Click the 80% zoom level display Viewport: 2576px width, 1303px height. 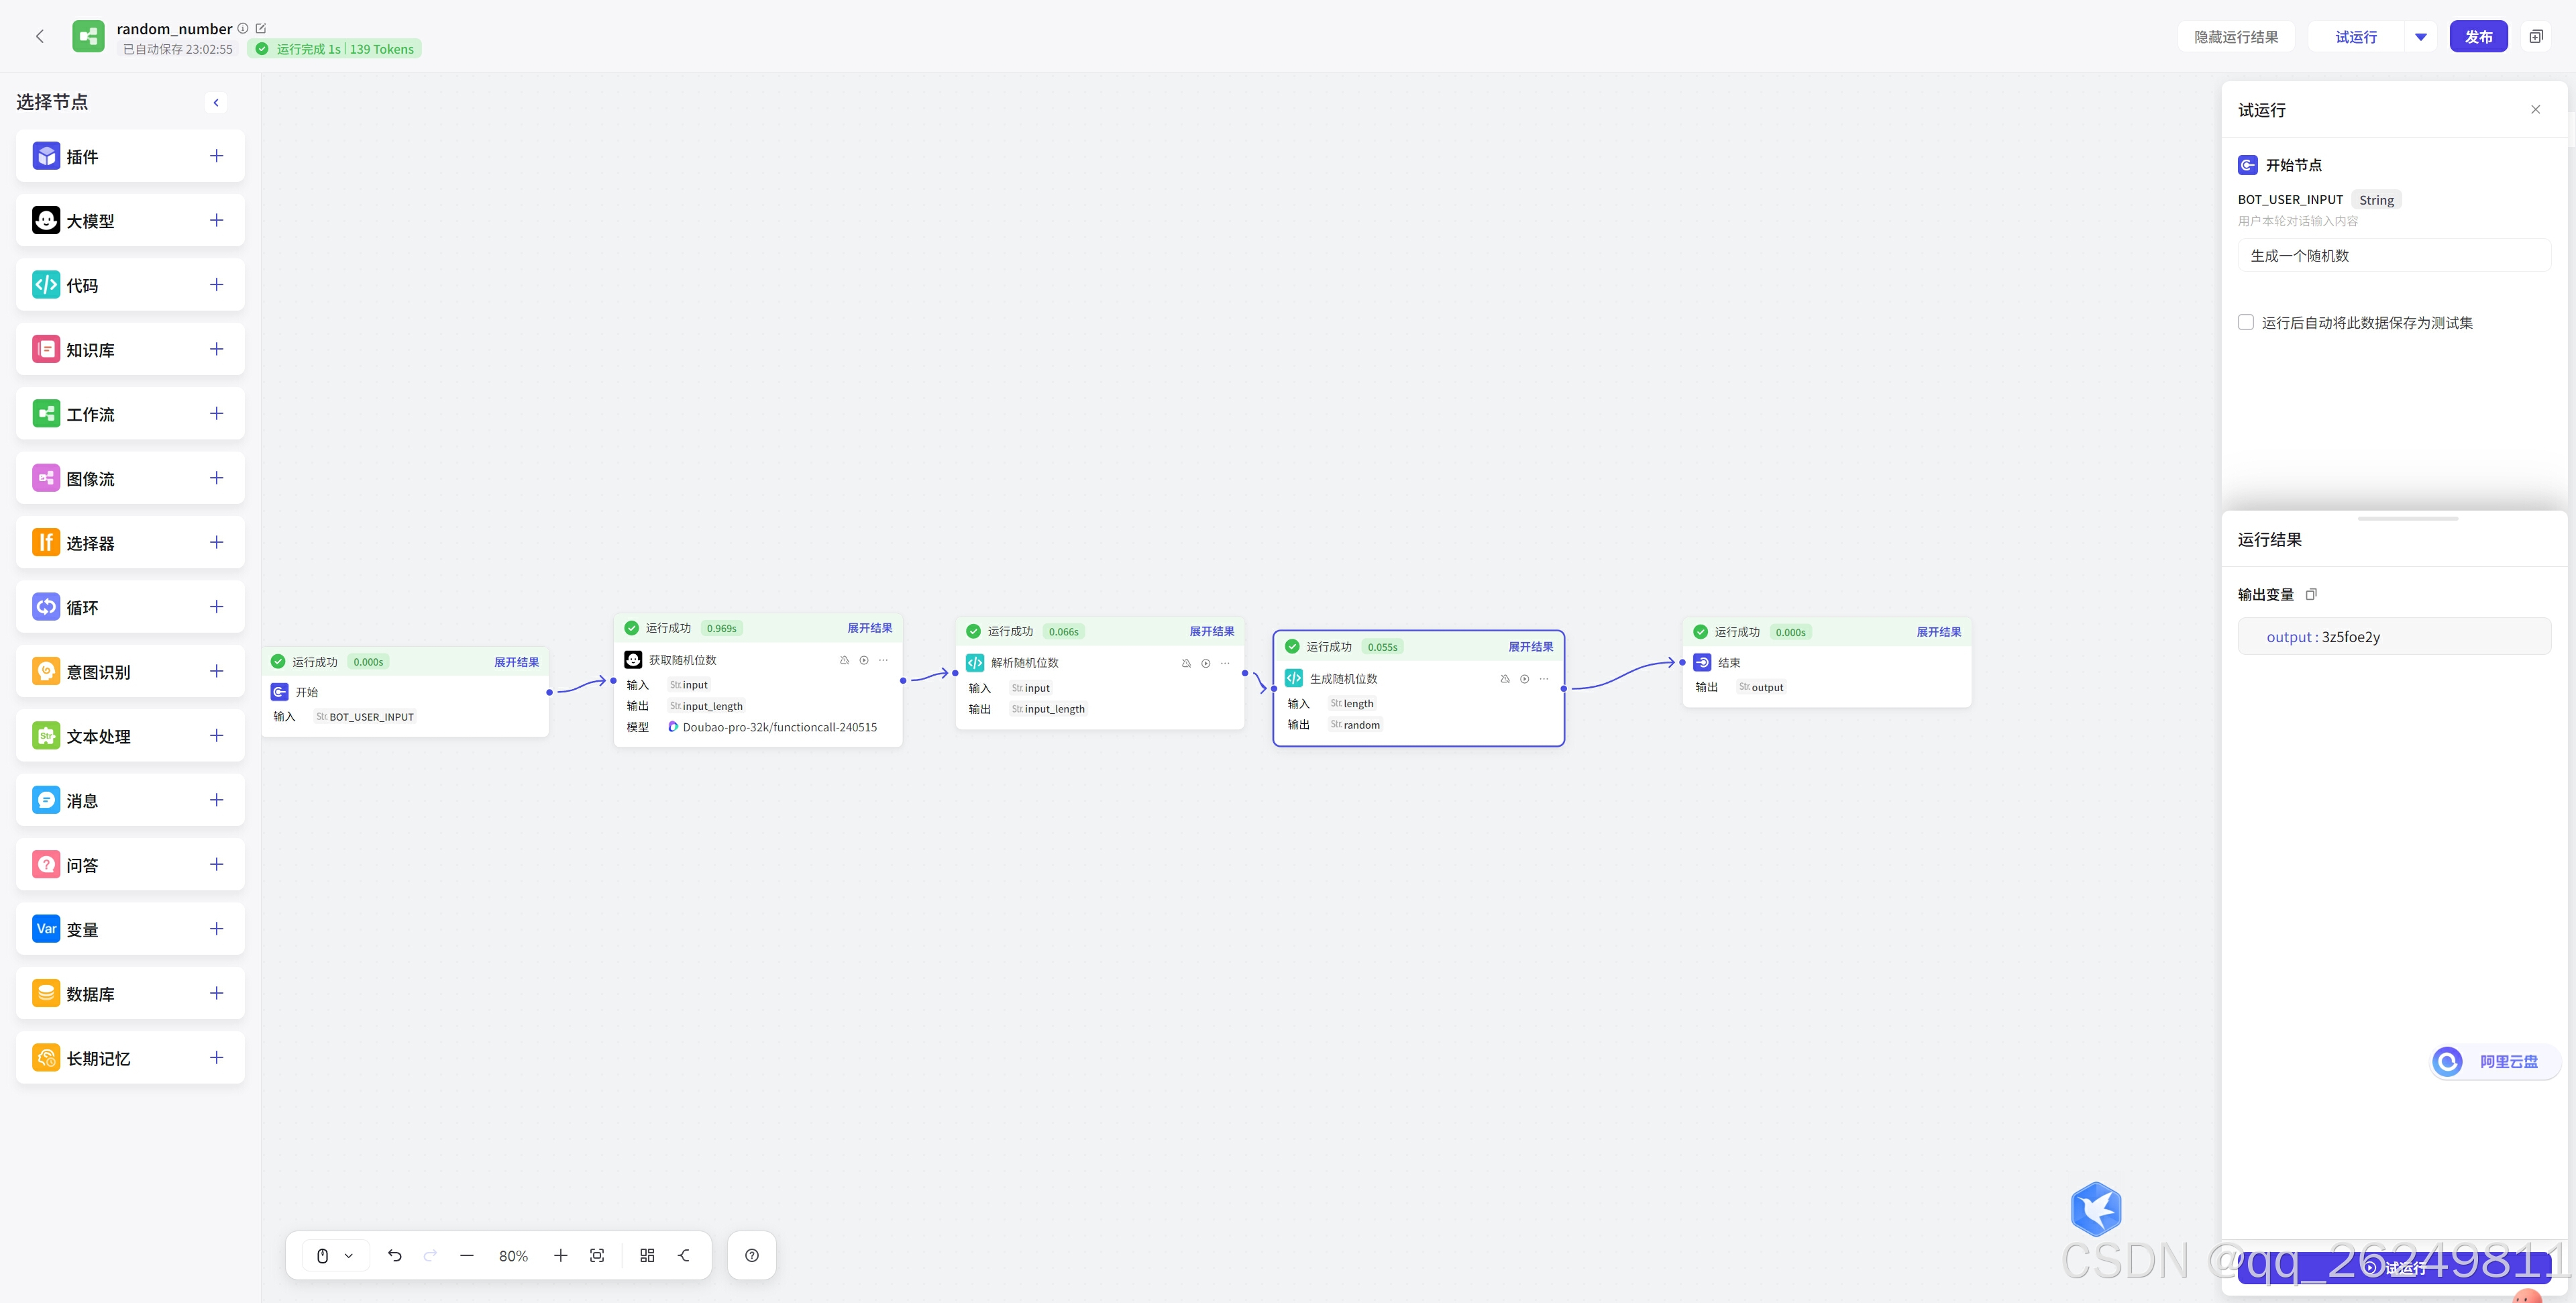tap(513, 1255)
